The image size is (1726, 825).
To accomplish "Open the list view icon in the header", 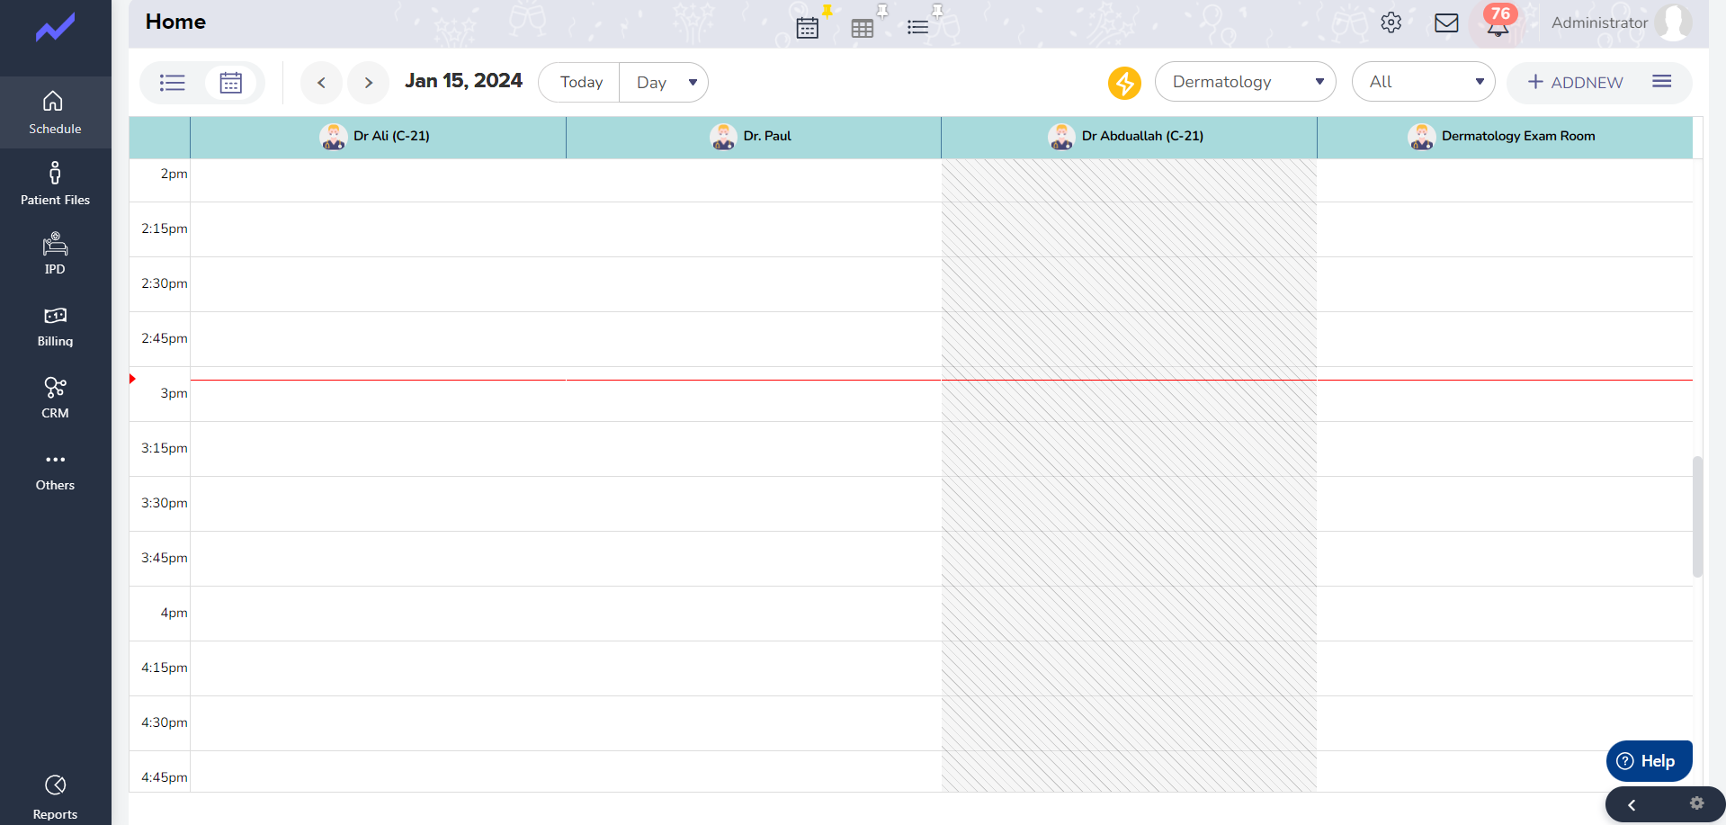I will point(917,28).
